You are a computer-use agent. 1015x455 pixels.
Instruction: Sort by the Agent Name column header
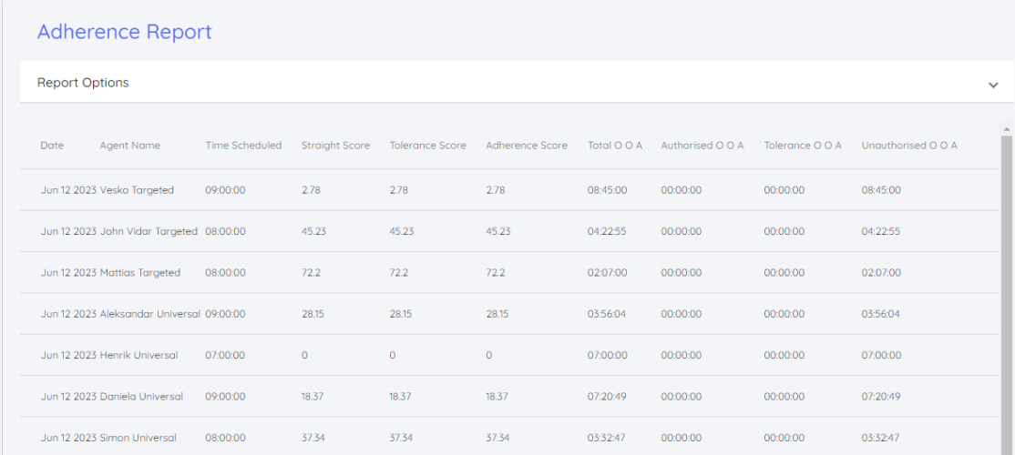click(129, 146)
